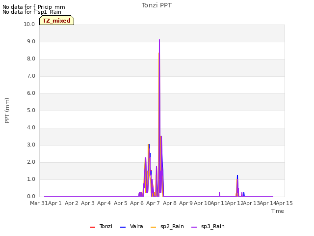This screenshot has height=236, width=314.
Task: Click the Apr 13 x-axis tick label
Action: tap(251, 203)
